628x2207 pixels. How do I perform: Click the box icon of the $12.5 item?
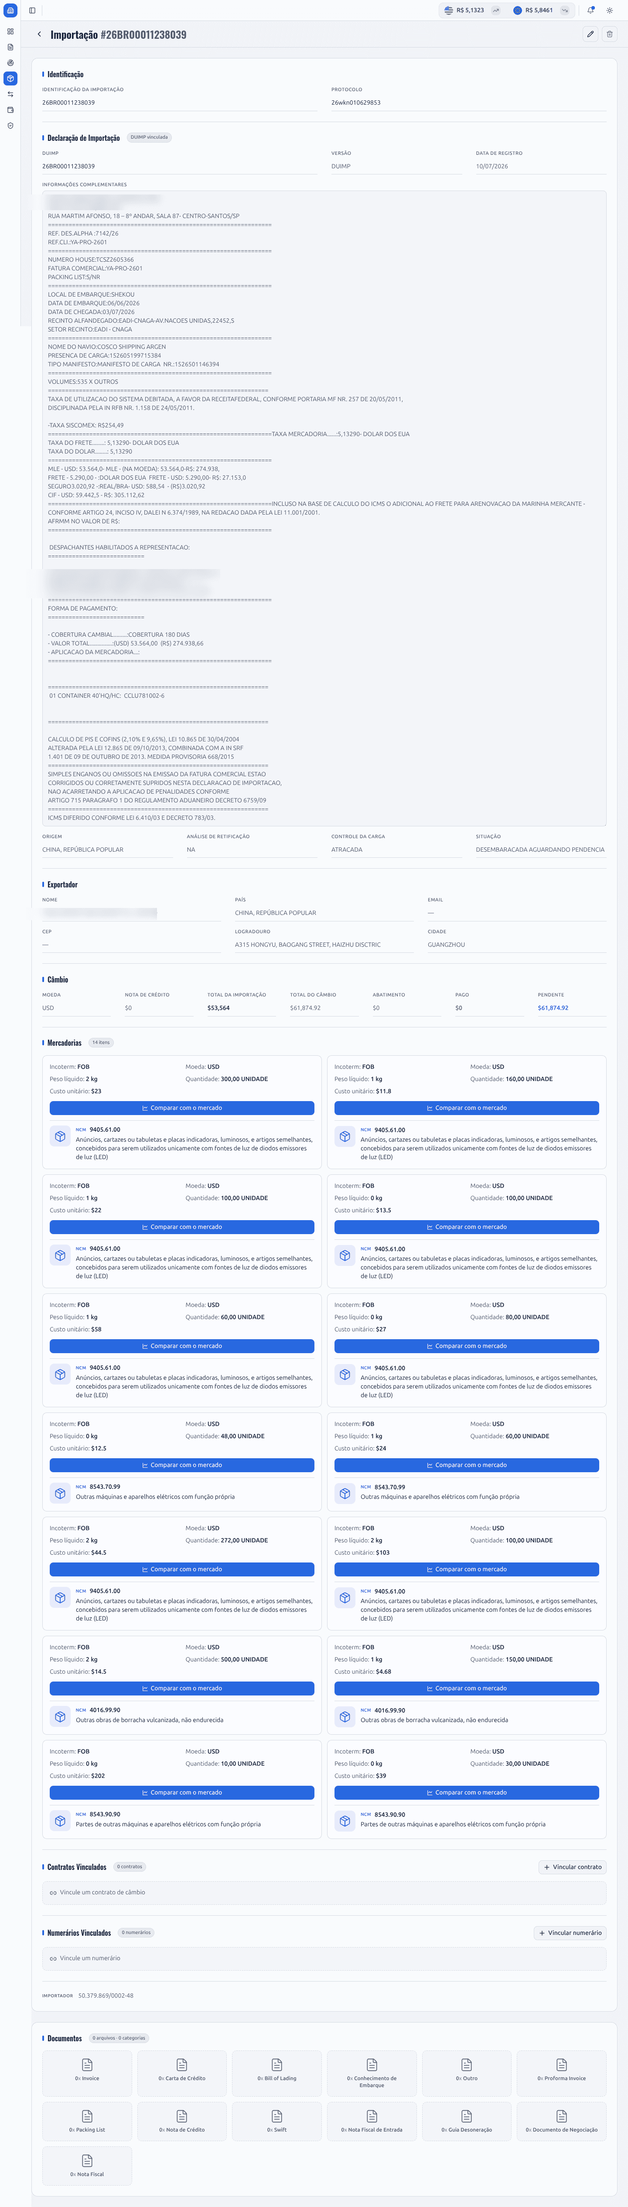click(x=60, y=1493)
